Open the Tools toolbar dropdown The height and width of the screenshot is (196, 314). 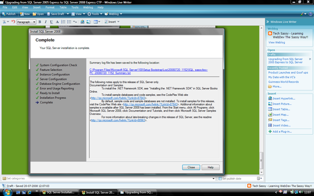tap(95, 14)
